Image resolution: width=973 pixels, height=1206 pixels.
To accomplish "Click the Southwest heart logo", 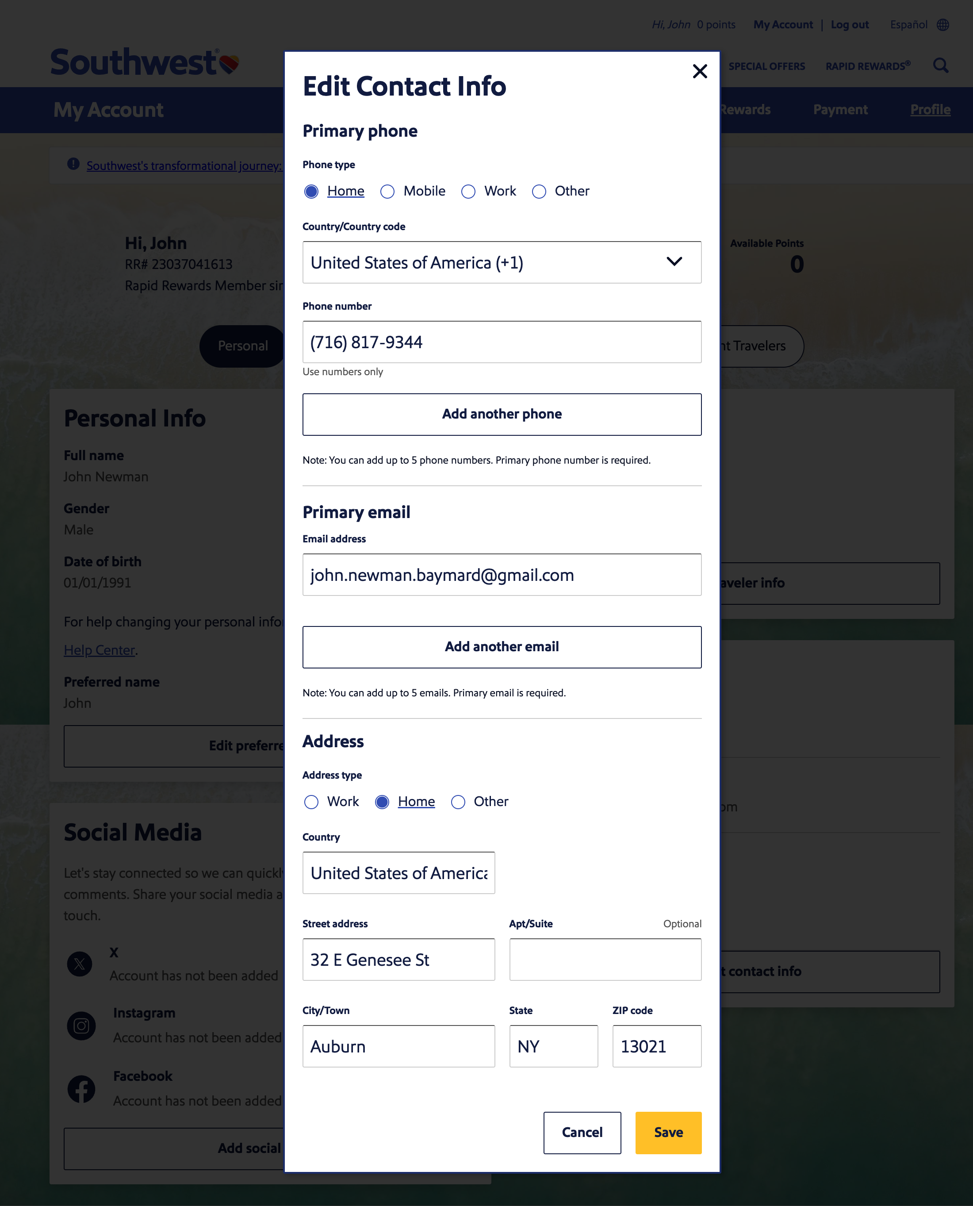I will click(229, 64).
